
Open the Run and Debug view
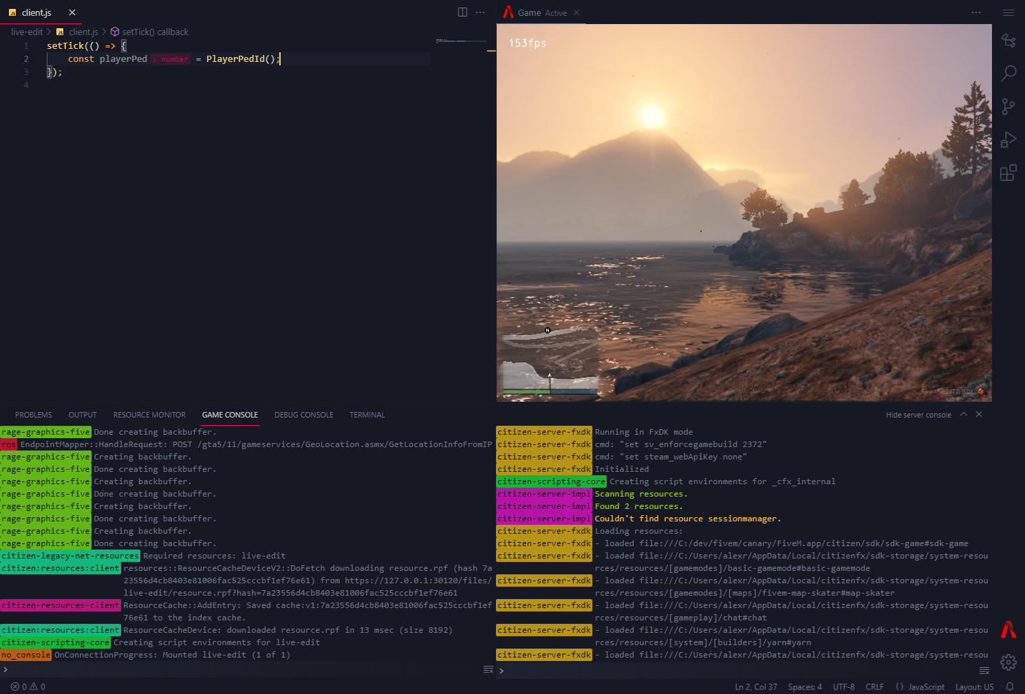[1008, 140]
